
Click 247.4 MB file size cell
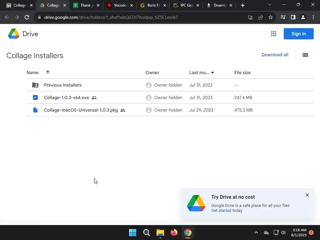pyautogui.click(x=243, y=97)
